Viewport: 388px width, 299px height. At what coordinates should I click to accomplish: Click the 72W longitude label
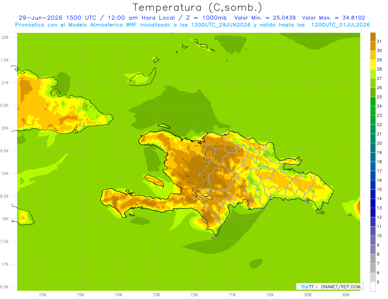click(x=194, y=295)
